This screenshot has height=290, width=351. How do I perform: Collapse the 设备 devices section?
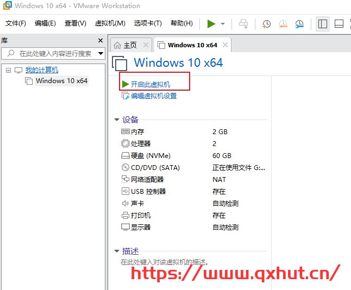click(117, 120)
